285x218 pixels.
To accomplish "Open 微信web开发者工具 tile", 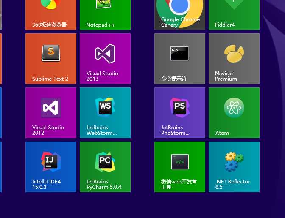I will pyautogui.click(x=180, y=167).
